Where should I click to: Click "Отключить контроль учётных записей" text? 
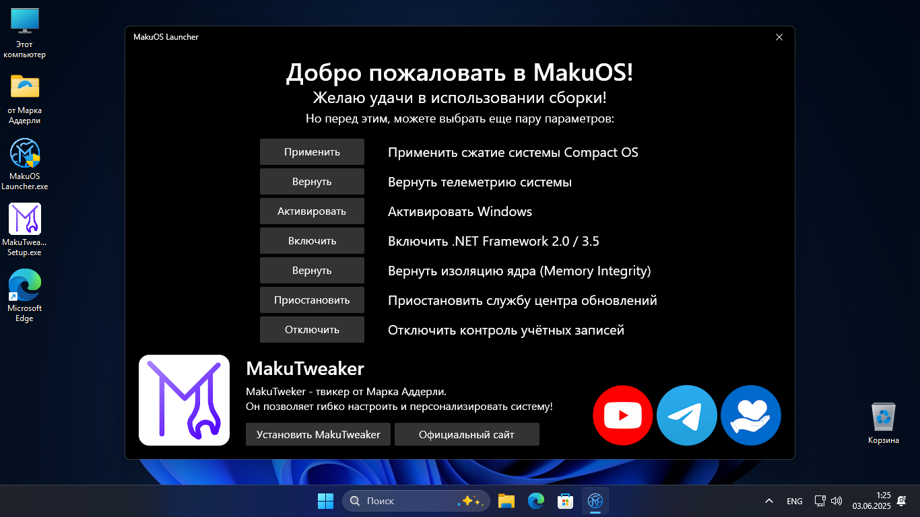click(x=506, y=330)
